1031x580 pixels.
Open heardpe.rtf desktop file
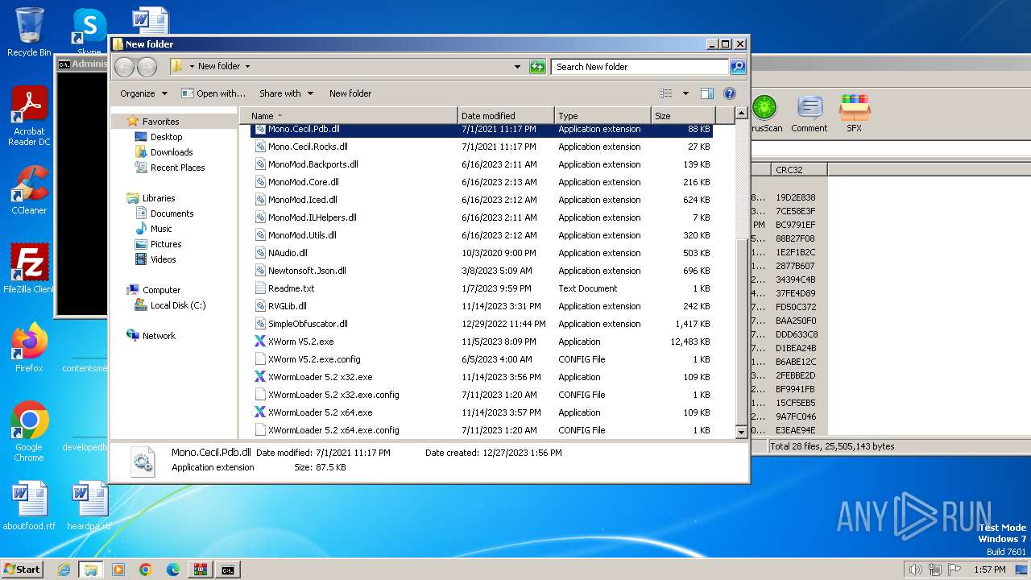point(89,506)
